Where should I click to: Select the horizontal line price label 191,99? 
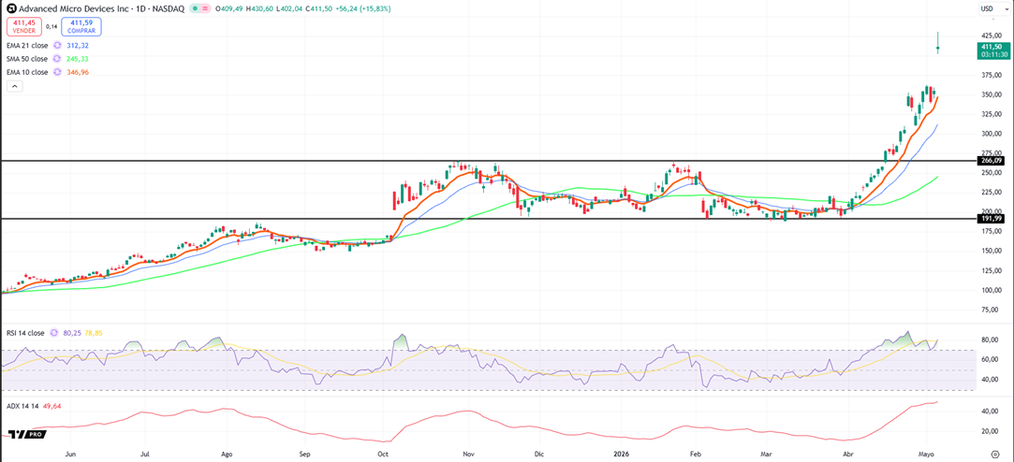991,219
